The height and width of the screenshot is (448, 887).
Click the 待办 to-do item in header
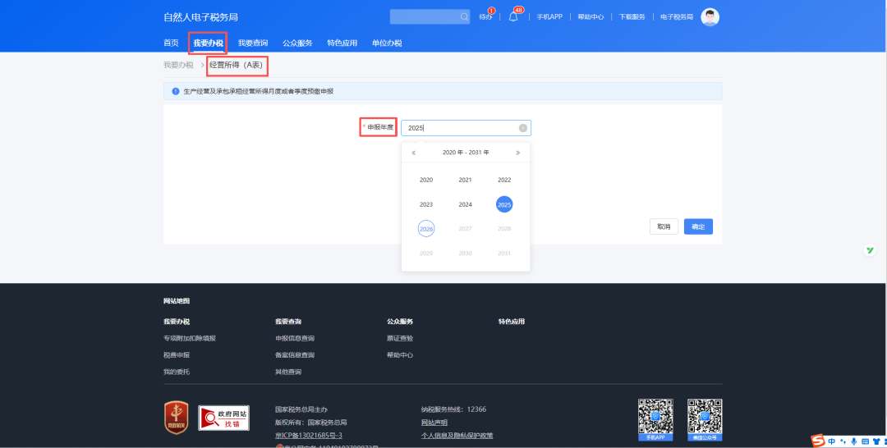tap(486, 17)
